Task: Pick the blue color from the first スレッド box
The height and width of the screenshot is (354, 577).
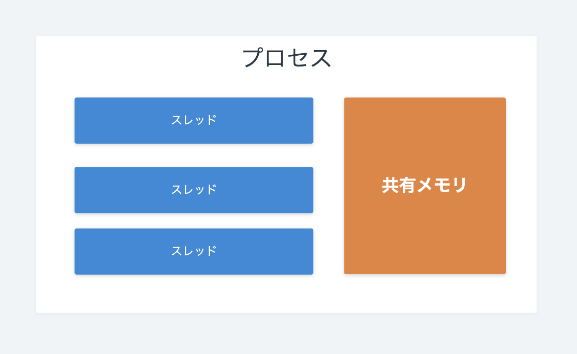Action: click(110, 120)
